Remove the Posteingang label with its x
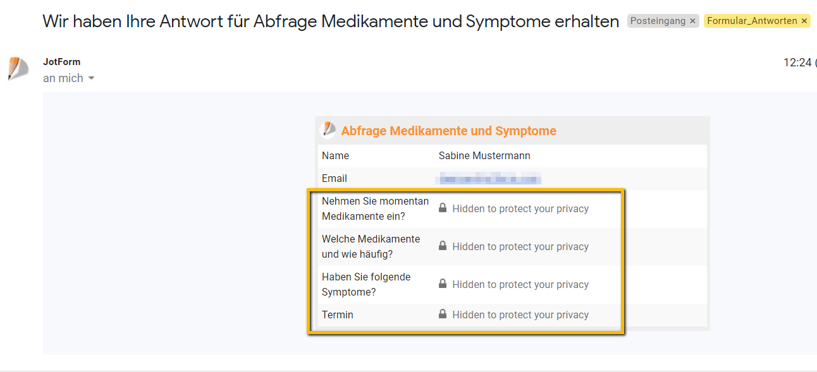 (692, 21)
